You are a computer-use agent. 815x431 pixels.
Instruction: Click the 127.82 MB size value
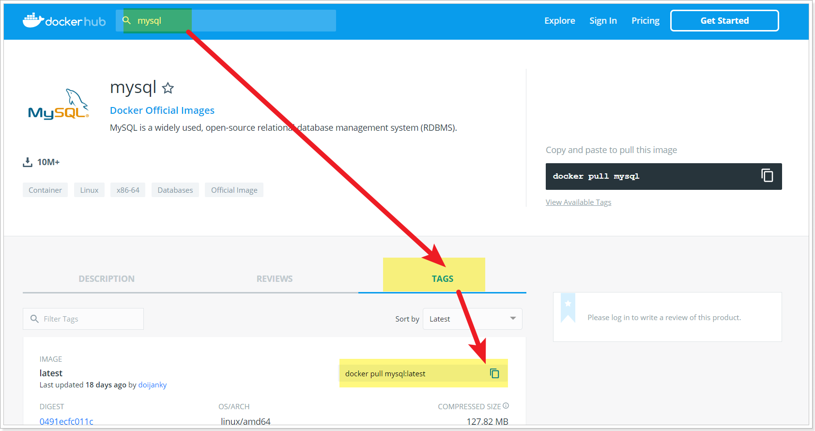pyautogui.click(x=487, y=421)
